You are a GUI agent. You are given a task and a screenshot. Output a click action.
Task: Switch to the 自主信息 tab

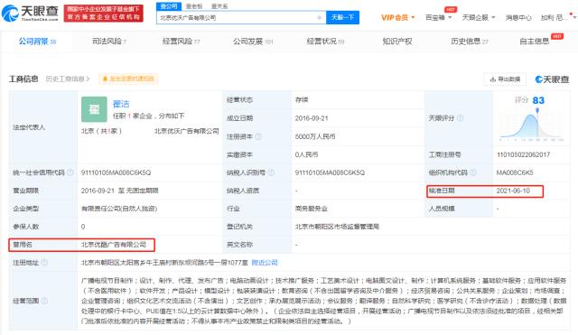click(x=534, y=42)
